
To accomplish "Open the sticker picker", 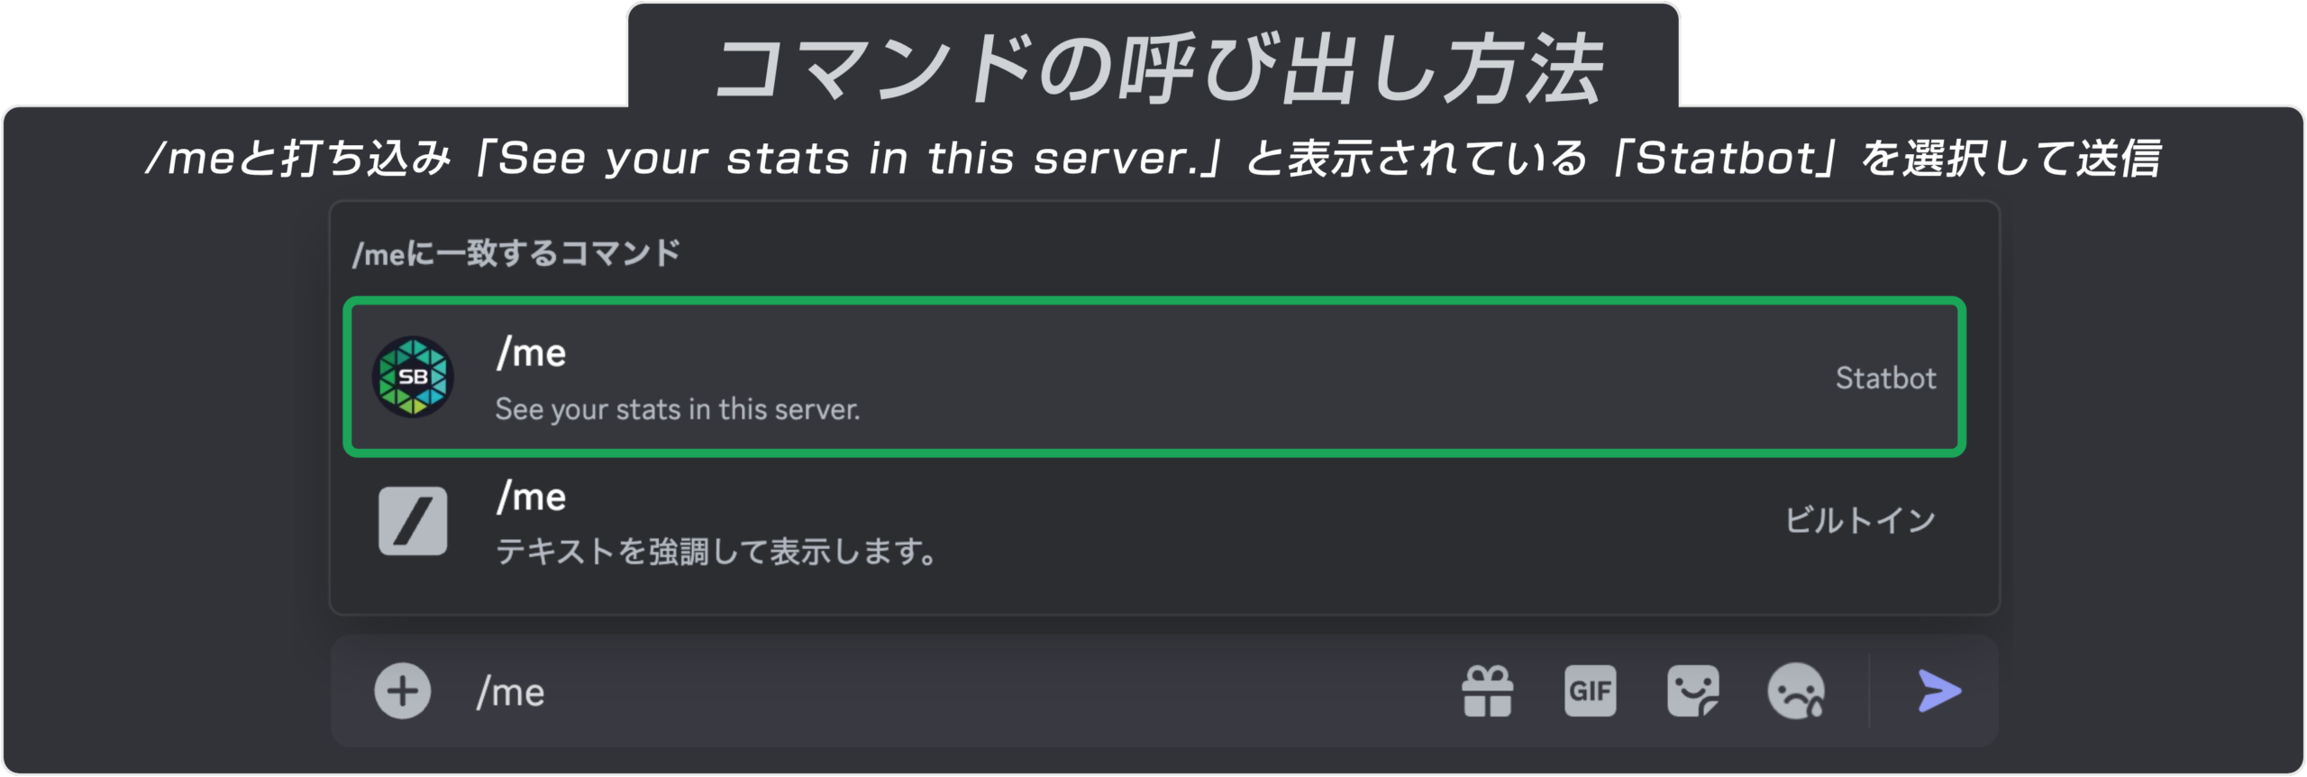I will tap(1692, 691).
